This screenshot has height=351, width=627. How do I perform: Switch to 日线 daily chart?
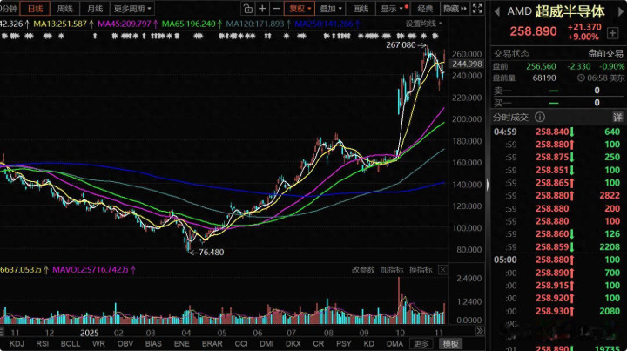coord(35,9)
